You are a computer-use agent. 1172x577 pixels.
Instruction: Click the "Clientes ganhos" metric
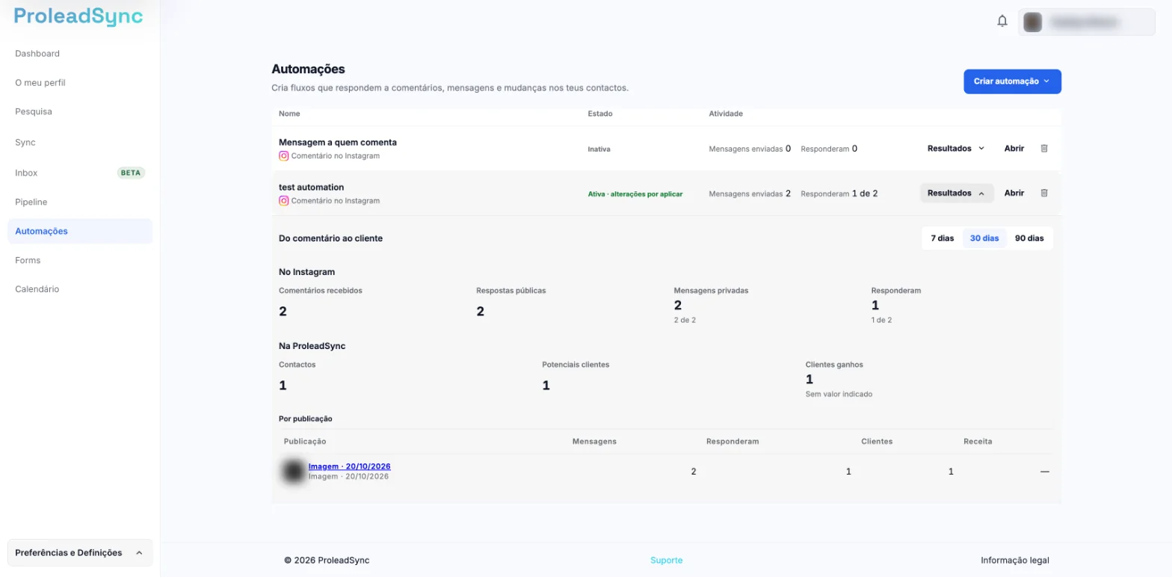click(x=834, y=365)
